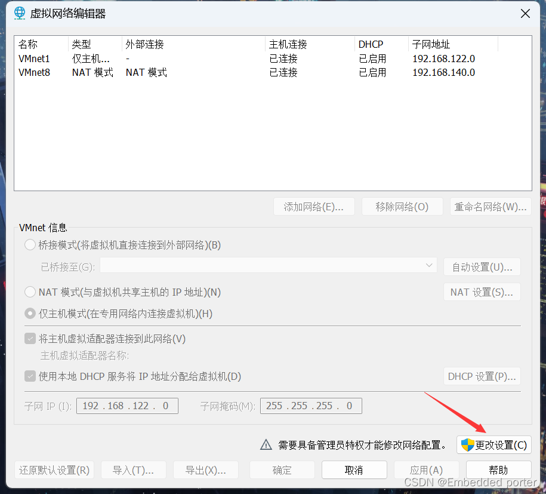Toggle 将主机虚拟适配器连接到此网络 checkbox

pos(30,339)
